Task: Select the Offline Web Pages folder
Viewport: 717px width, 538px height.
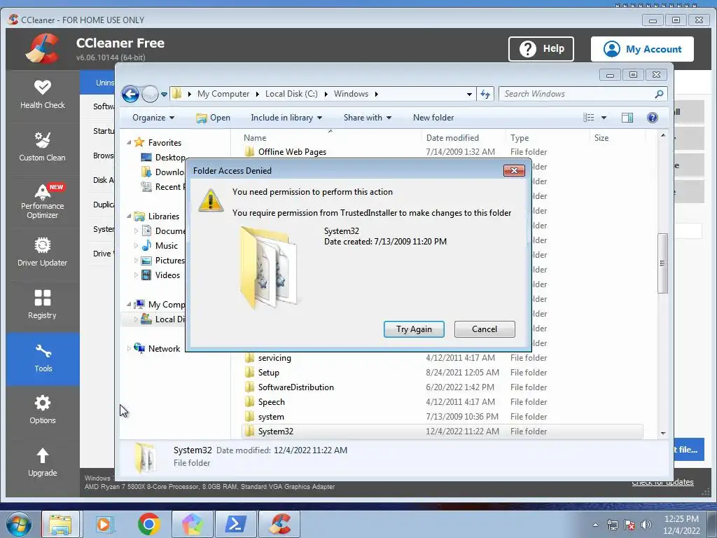Action: [292, 152]
